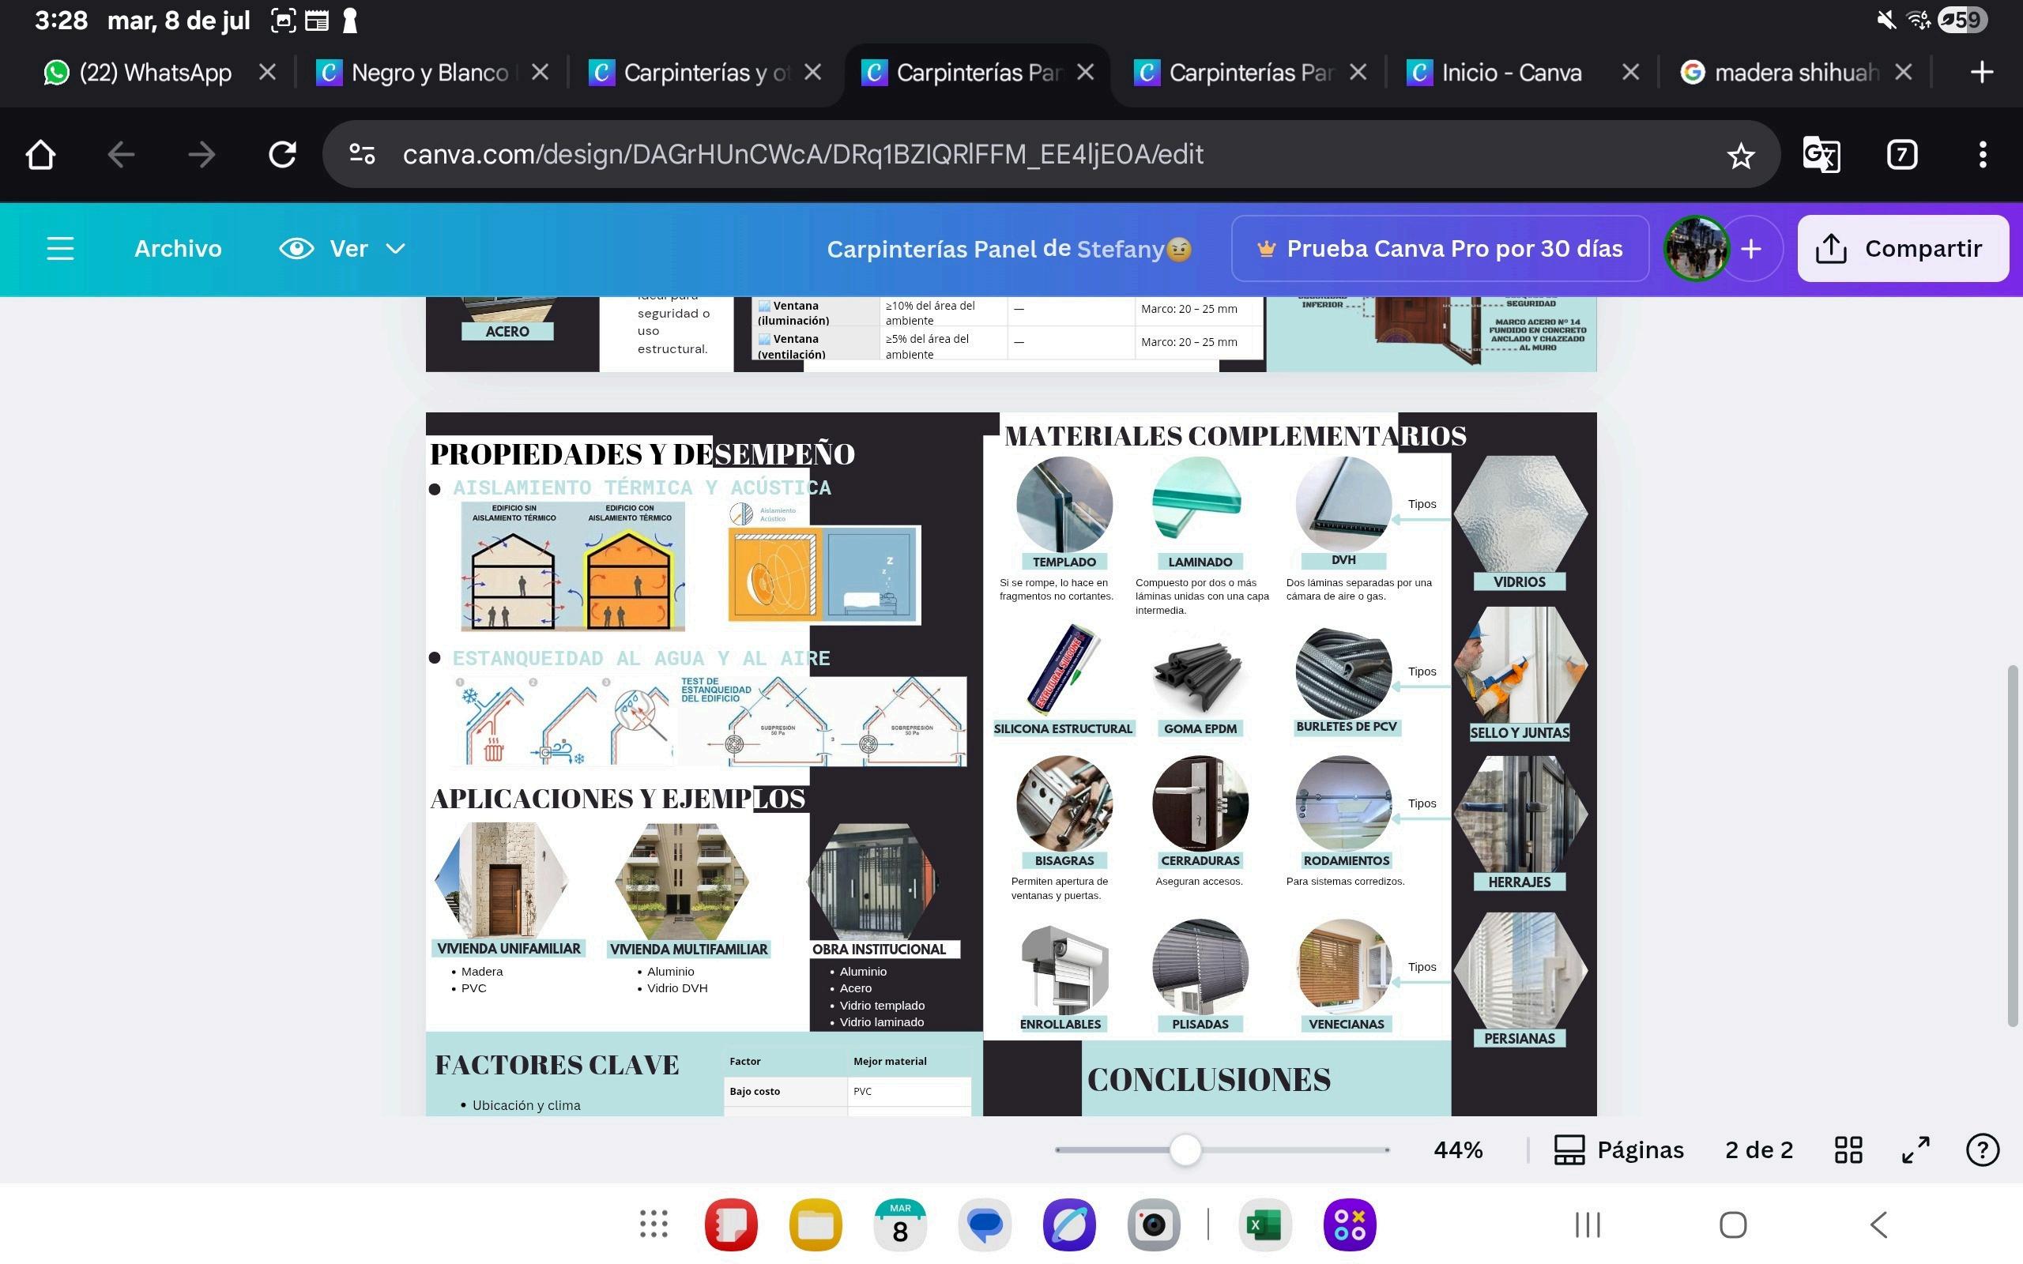Open the tab switcher showing 7

pos(1902,155)
